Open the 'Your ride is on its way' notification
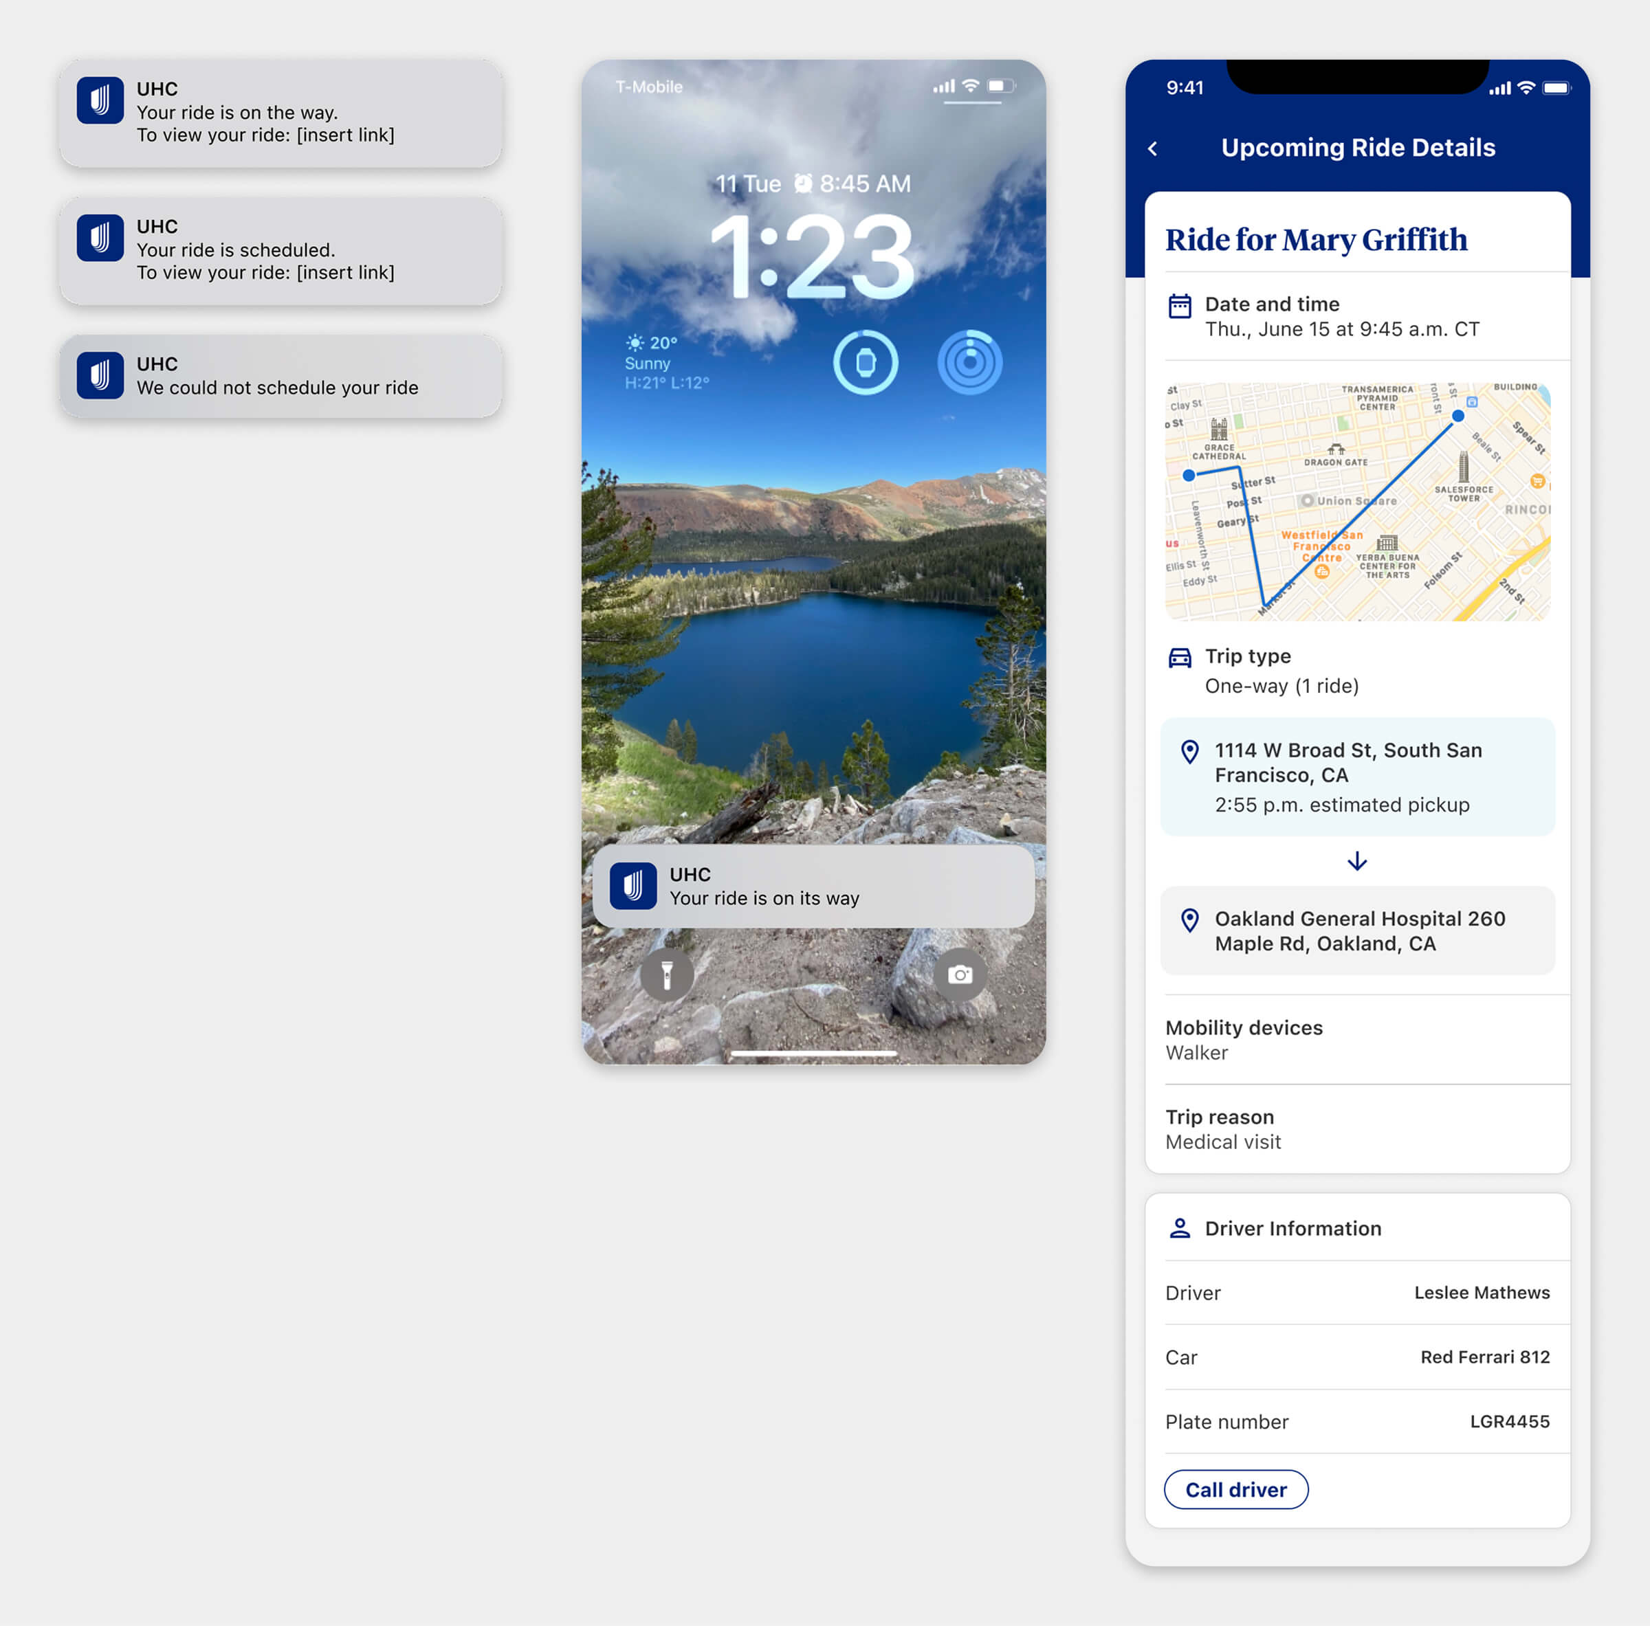 pyautogui.click(x=813, y=886)
